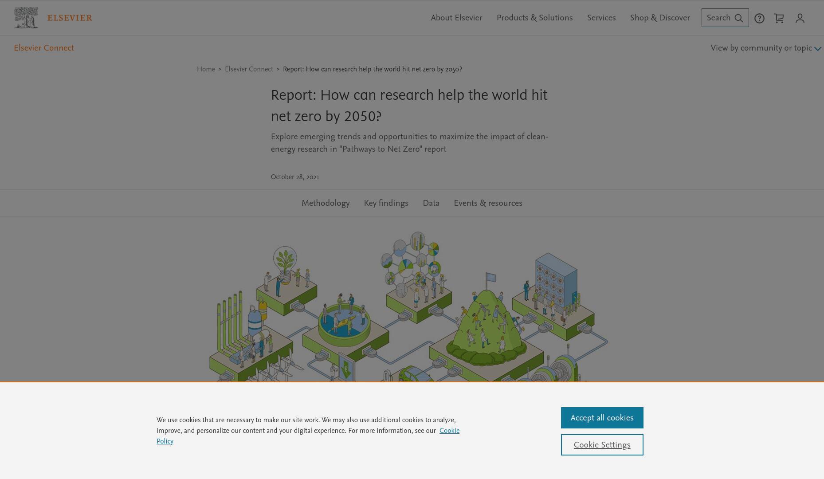824x479 pixels.
Task: Open Shop & Discover menu
Action: (x=660, y=18)
